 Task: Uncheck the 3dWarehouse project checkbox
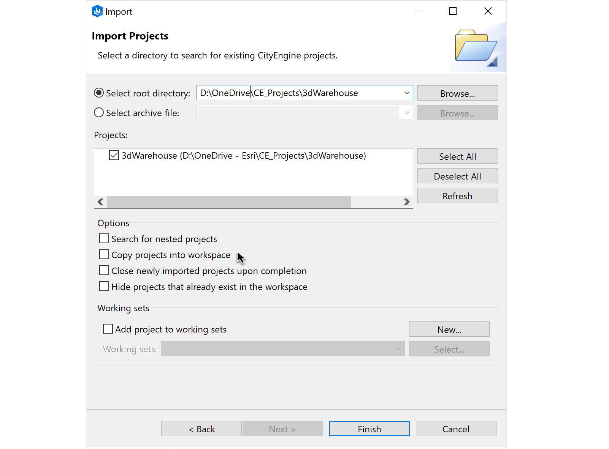point(114,156)
